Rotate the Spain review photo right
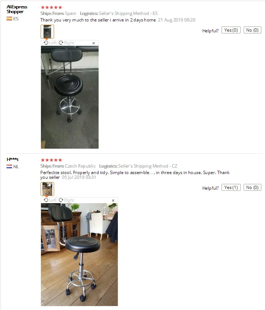The width and height of the screenshot is (265, 310). [x=67, y=43]
